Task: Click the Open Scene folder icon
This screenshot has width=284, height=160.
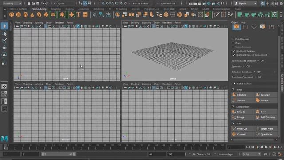Action: click(x=33, y=4)
